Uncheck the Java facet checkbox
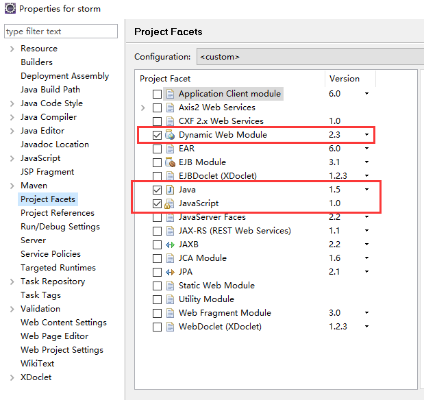Viewport: 424px width, 400px height. pyautogui.click(x=157, y=190)
